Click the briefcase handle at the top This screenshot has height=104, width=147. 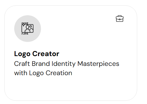click(x=120, y=16)
